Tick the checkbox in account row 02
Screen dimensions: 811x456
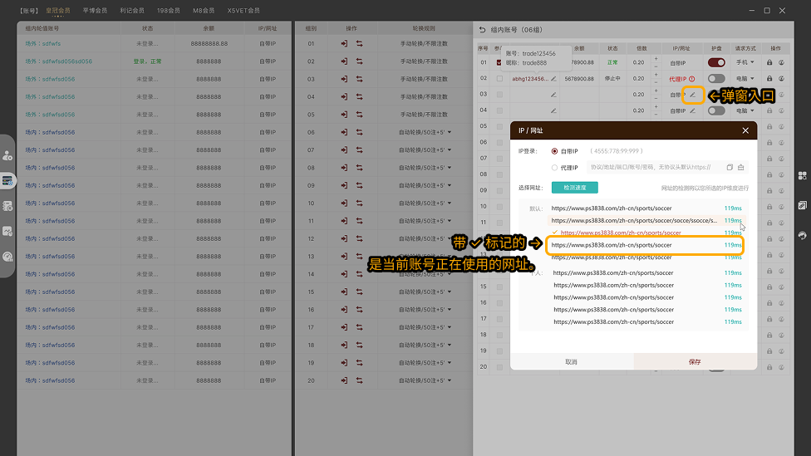click(499, 79)
